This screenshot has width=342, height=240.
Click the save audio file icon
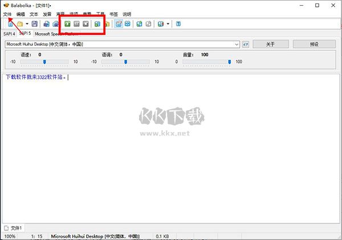coord(46,24)
